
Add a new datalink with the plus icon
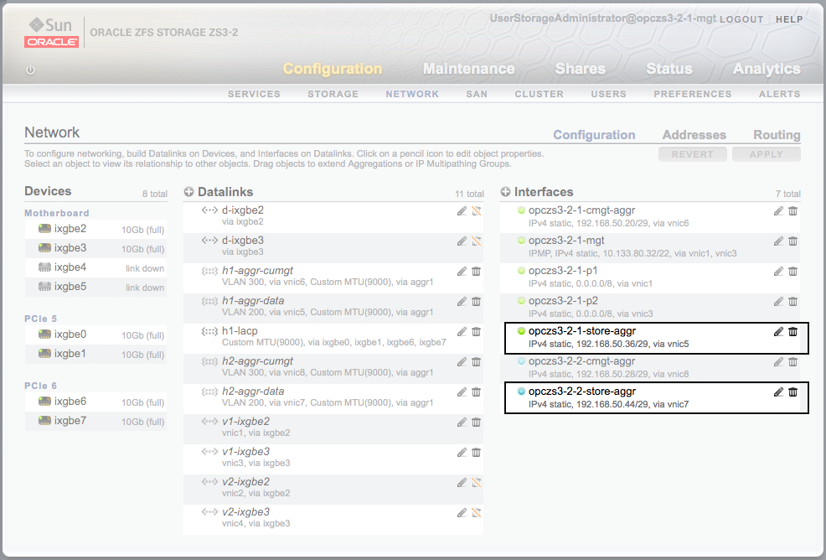coord(188,192)
